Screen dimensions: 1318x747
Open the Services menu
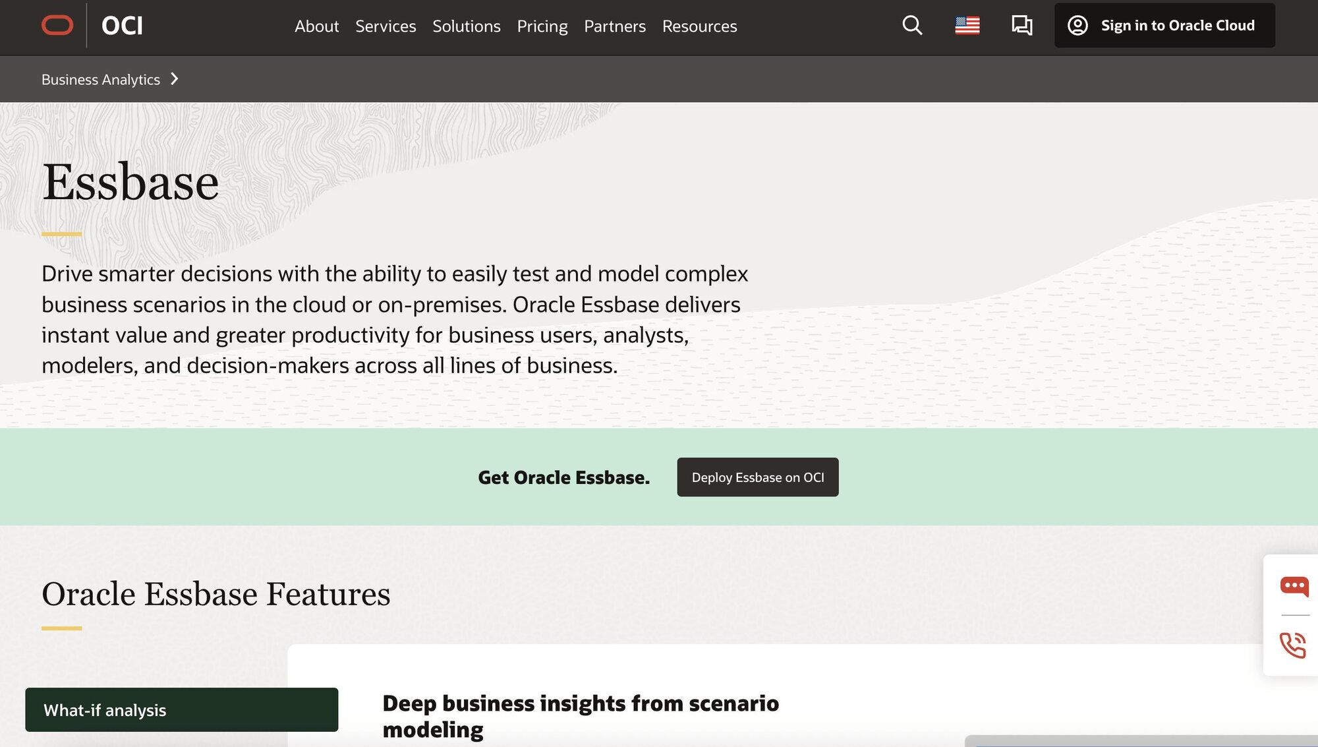(386, 26)
